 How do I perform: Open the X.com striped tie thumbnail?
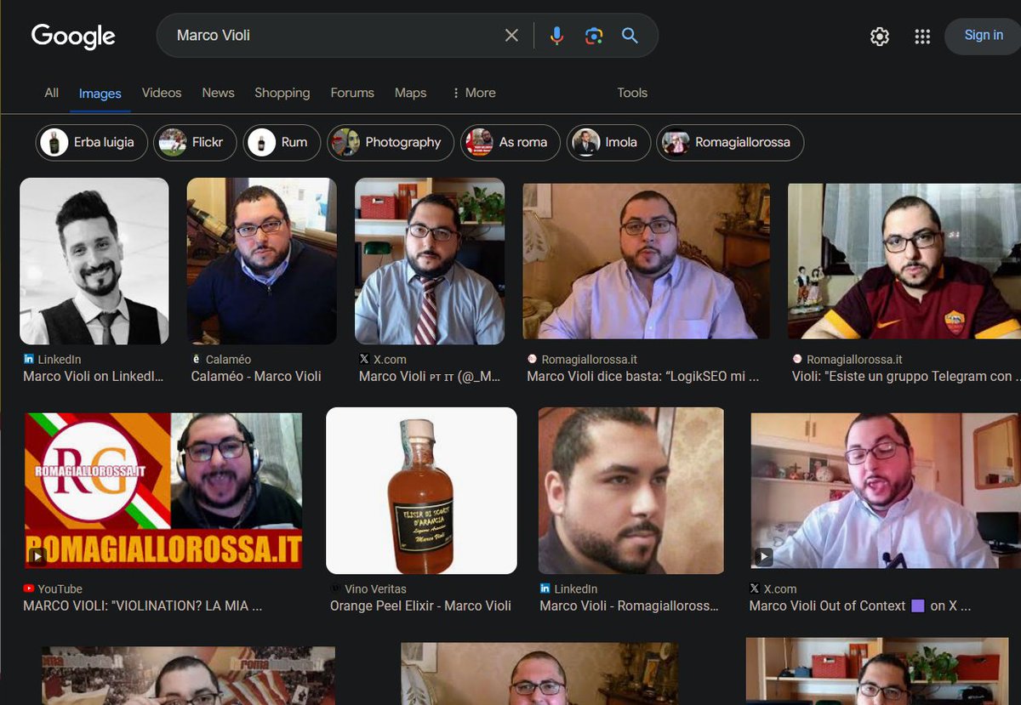tap(430, 261)
